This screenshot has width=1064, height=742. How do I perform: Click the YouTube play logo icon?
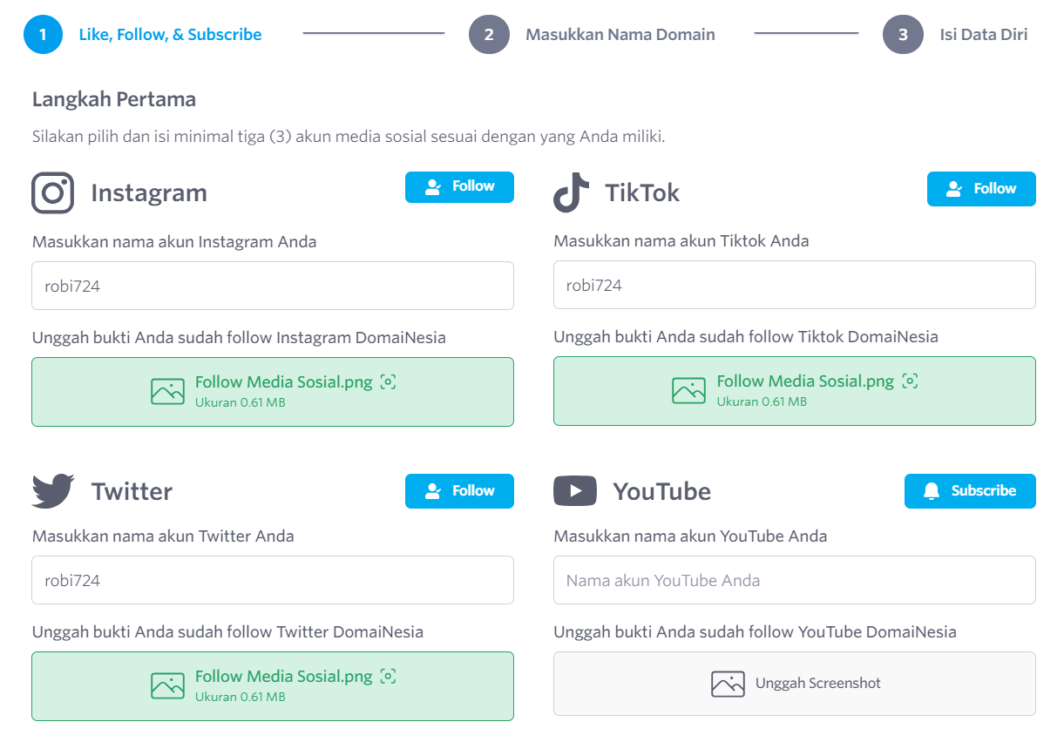575,491
